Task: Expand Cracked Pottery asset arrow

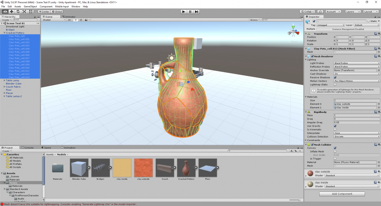Action: [x=196, y=168]
